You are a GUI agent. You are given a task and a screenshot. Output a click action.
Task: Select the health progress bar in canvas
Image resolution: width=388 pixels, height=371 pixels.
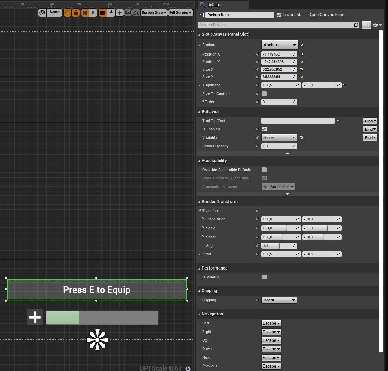click(102, 318)
